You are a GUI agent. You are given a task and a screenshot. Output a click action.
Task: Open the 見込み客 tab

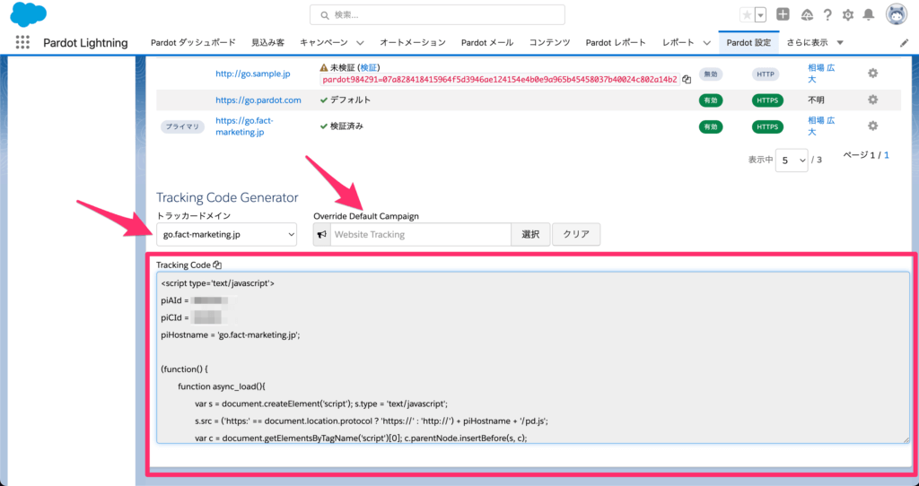(x=267, y=43)
